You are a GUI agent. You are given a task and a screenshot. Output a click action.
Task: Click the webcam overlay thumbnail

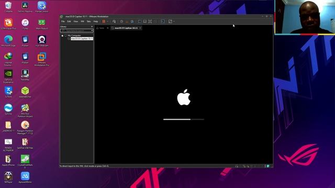point(305,17)
